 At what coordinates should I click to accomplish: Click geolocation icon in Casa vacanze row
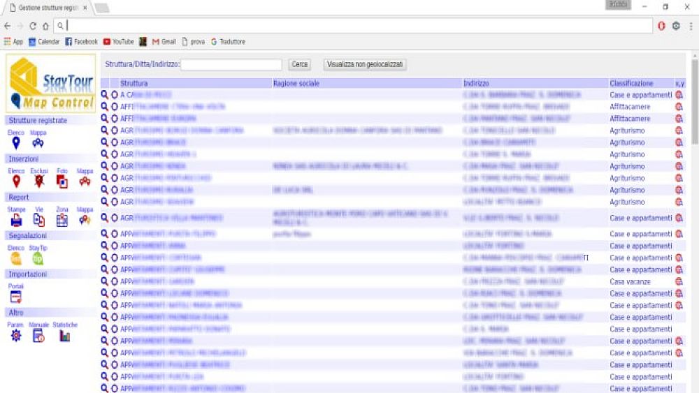point(678,281)
